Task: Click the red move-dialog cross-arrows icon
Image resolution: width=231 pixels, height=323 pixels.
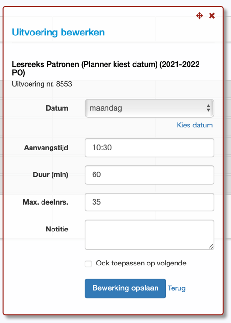Action: [x=199, y=16]
